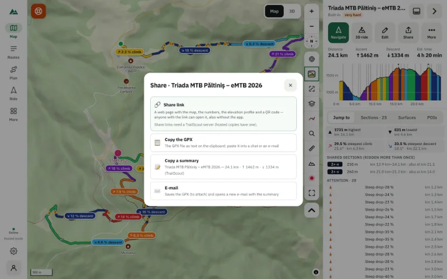
Task: Zoom in the map with plus
Action: [x=312, y=11]
